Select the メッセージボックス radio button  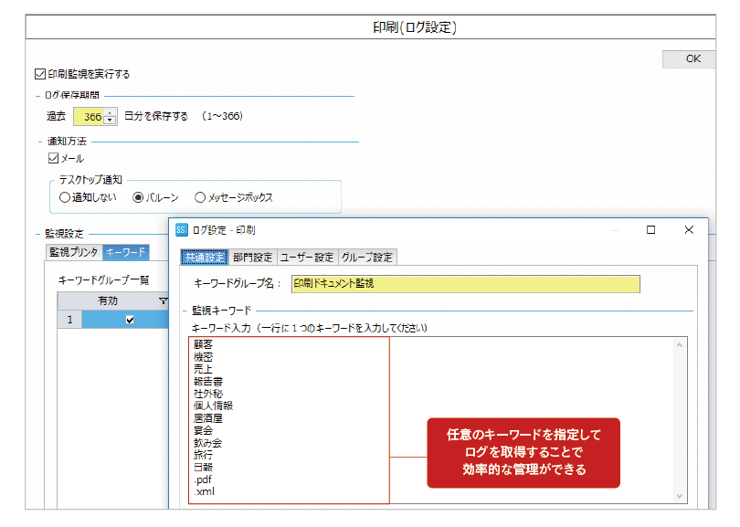(200, 197)
